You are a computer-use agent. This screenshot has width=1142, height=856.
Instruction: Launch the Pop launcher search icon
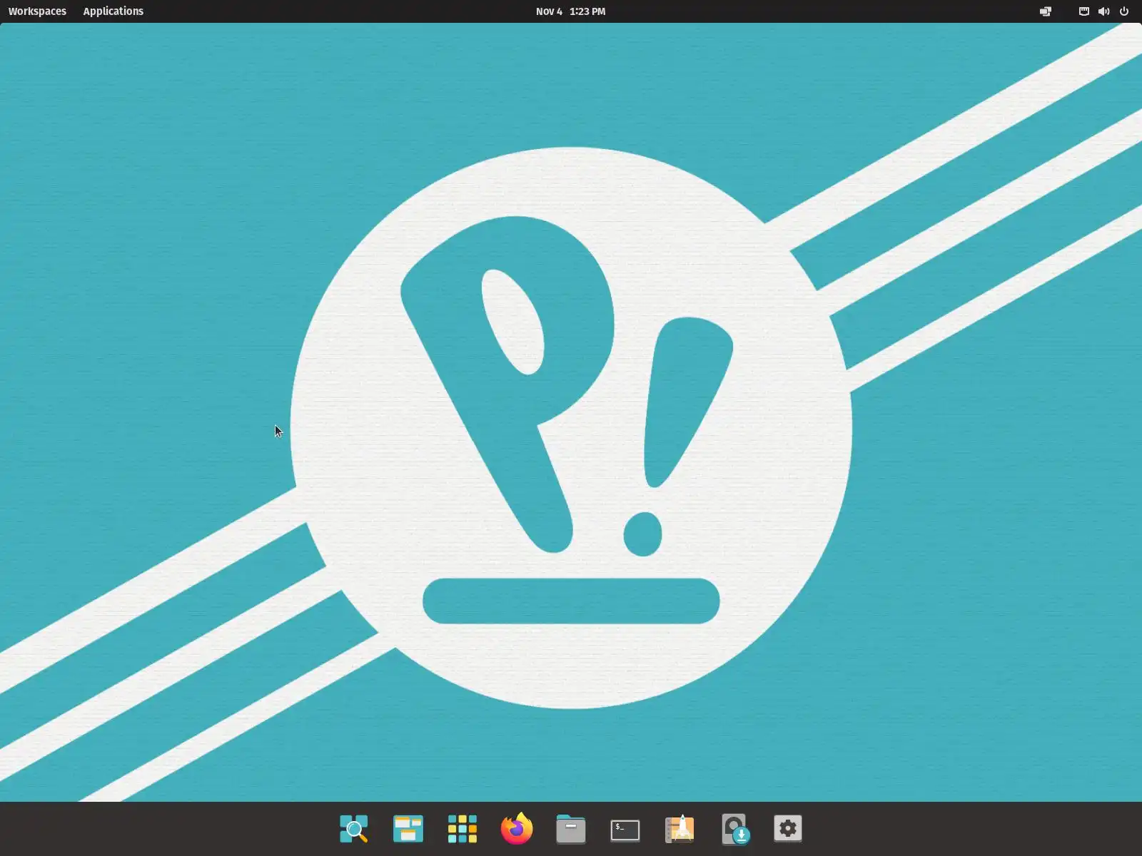[x=354, y=829]
